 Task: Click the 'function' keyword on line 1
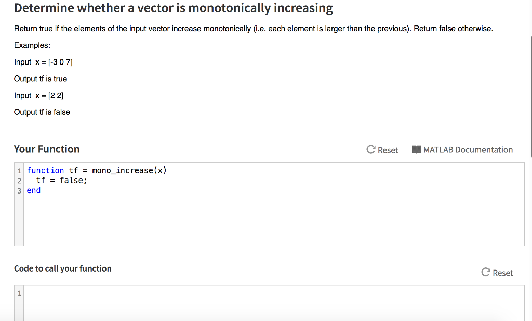(x=45, y=170)
